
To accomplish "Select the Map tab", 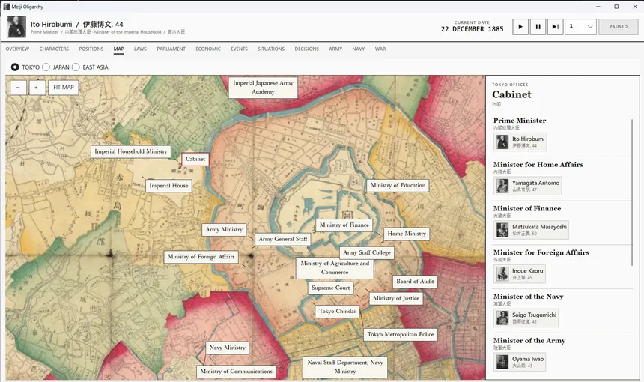I will (x=119, y=49).
